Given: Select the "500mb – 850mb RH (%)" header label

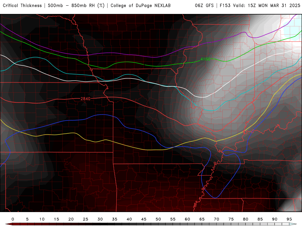Looking at the screenshot, I should click(x=76, y=6).
